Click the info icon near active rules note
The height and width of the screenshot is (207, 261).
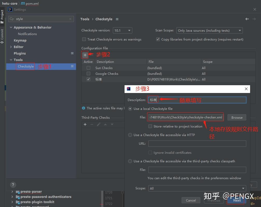tap(84, 108)
